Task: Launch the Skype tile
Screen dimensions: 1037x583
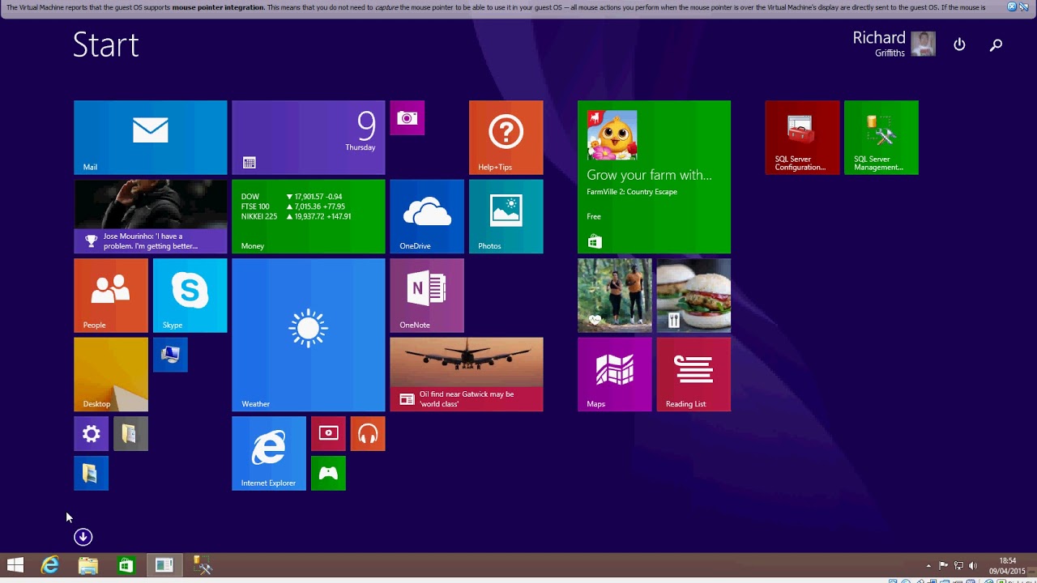Action: (190, 296)
